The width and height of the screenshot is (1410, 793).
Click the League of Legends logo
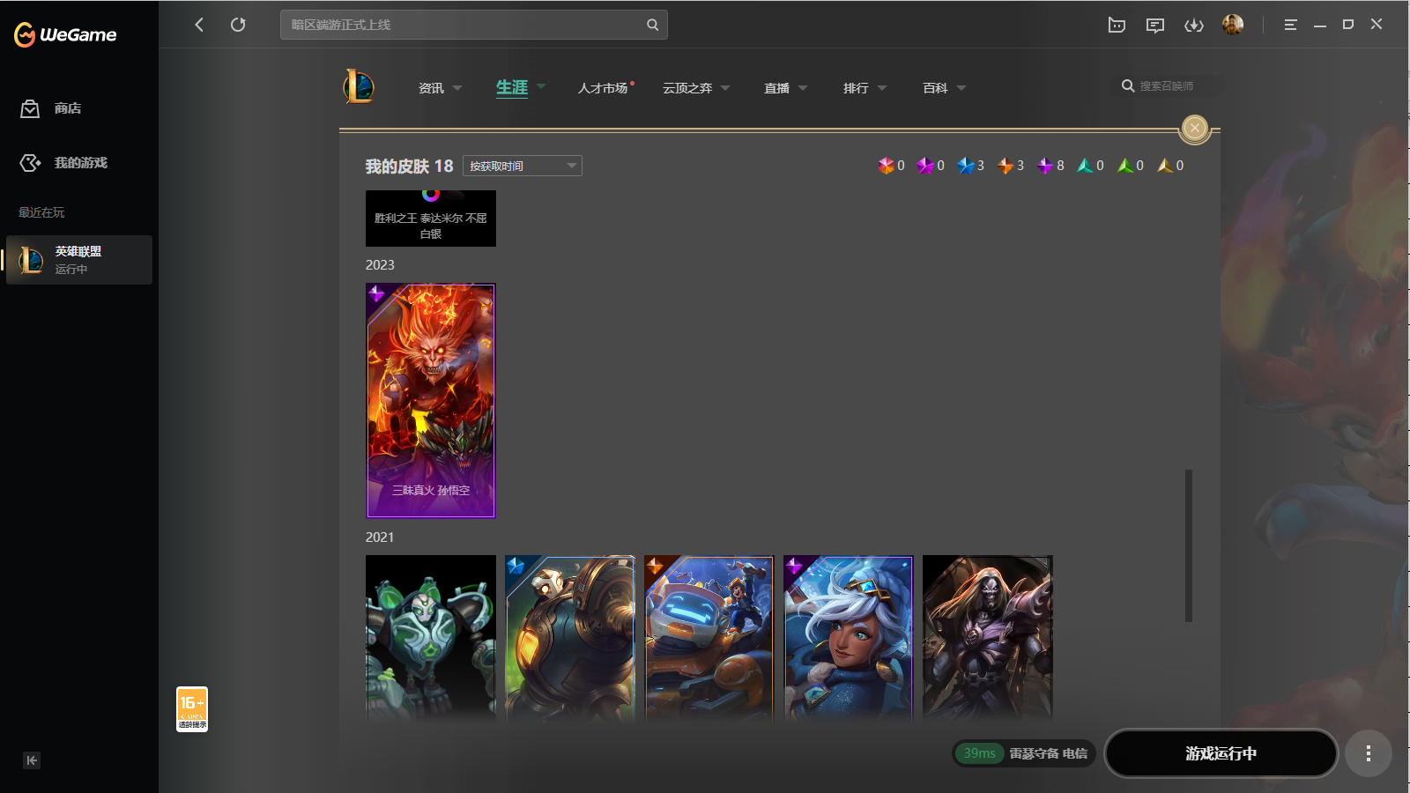pos(359,87)
